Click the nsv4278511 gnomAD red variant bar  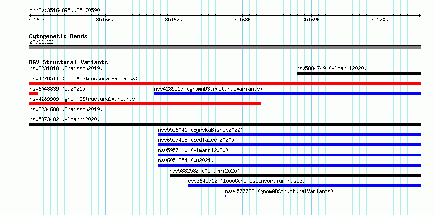pyautogui.click(x=225, y=83)
